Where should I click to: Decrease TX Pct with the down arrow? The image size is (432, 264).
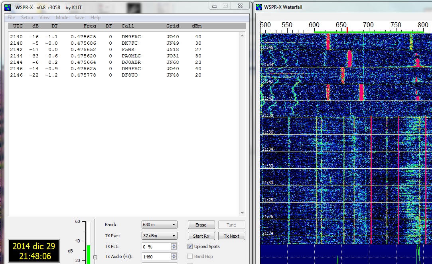(x=174, y=248)
